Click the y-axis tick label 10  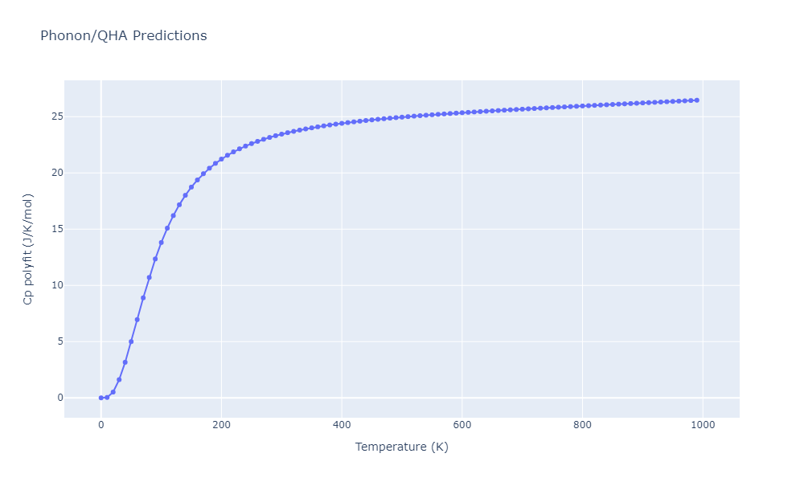(x=52, y=285)
